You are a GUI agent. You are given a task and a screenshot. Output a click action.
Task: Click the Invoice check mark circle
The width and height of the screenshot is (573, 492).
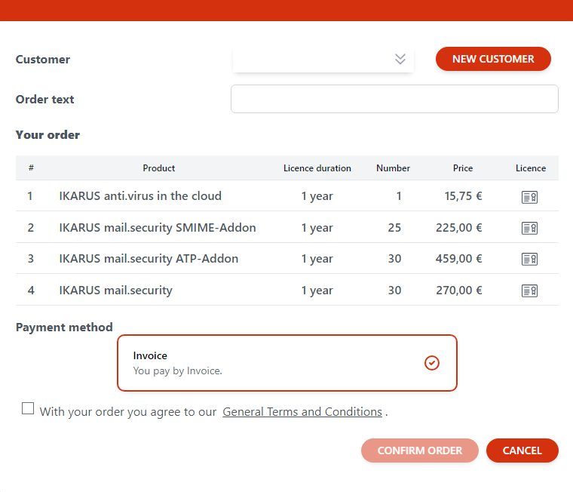(x=431, y=363)
